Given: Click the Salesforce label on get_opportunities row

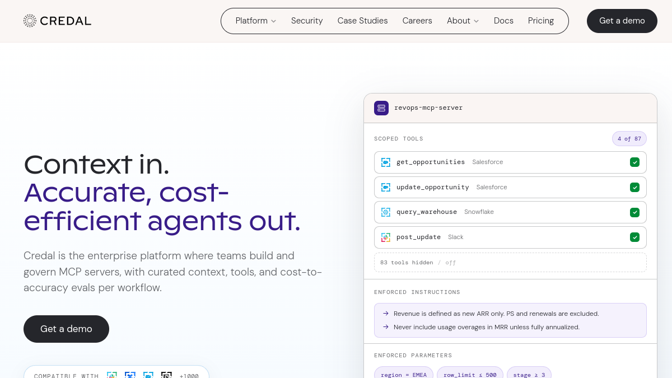Looking at the screenshot, I should coord(488,162).
